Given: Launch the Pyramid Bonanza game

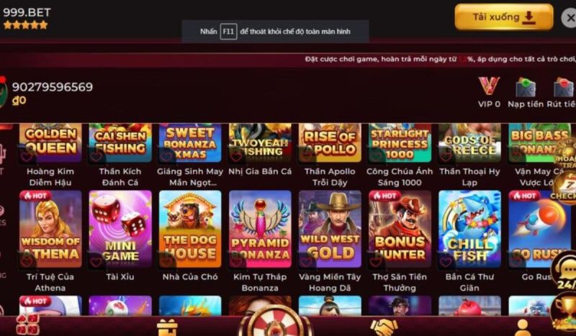Looking at the screenshot, I should pos(260,229).
